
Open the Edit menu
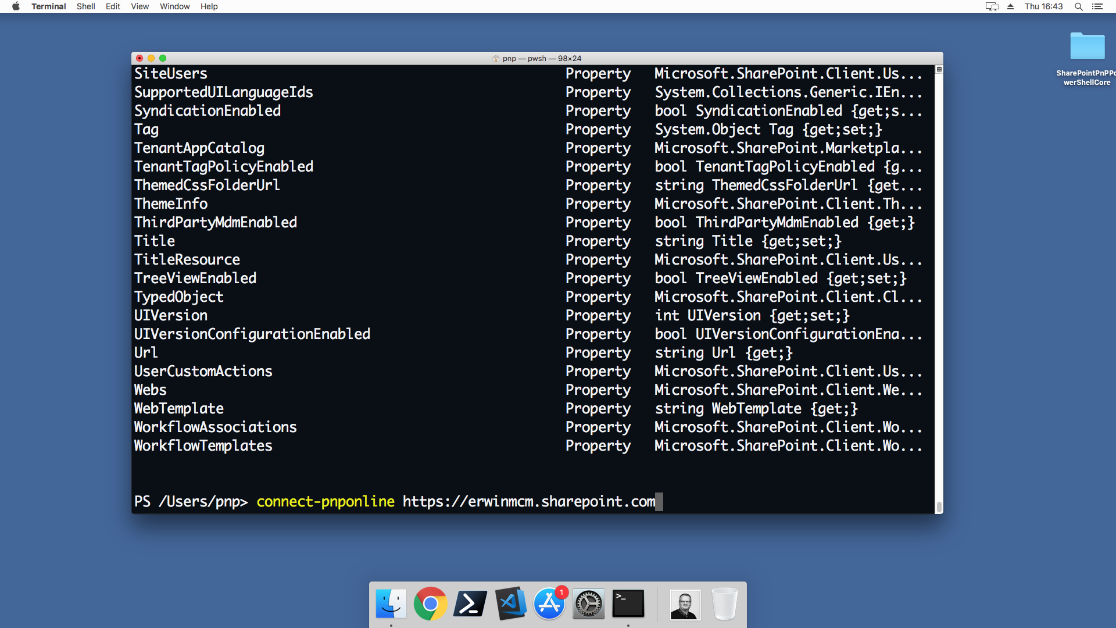point(113,6)
